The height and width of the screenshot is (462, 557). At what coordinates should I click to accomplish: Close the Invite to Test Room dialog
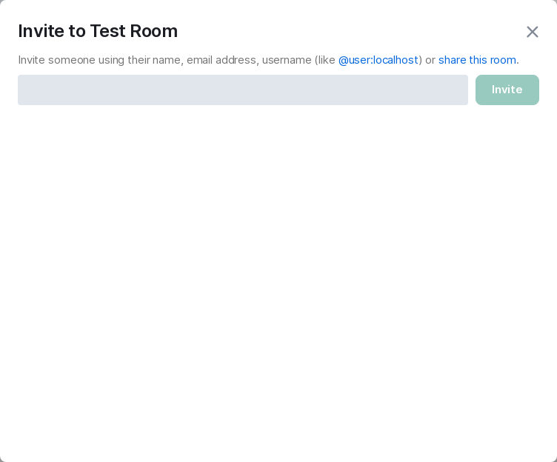[533, 32]
